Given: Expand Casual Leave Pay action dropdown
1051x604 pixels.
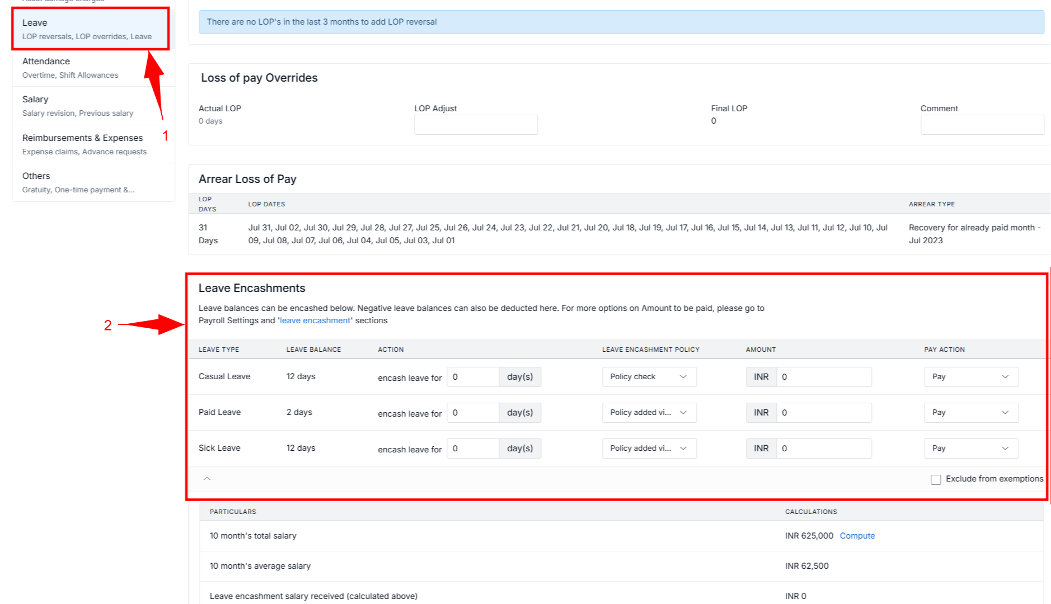Looking at the screenshot, I should coord(970,377).
